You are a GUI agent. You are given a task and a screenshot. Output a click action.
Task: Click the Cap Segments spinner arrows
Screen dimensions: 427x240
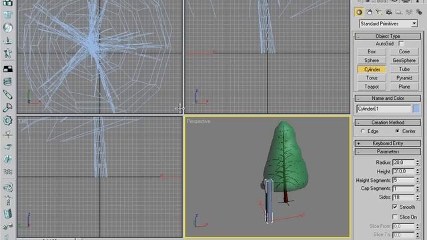click(418, 189)
